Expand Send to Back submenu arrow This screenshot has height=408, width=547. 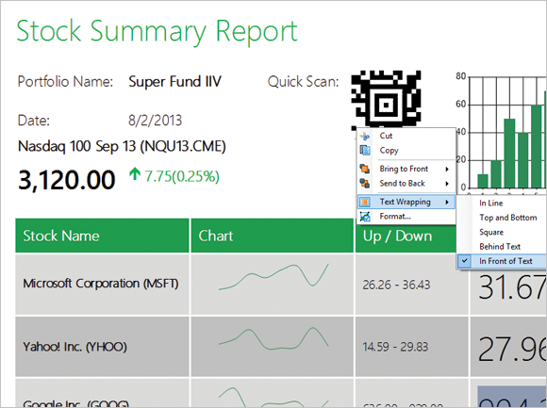(x=447, y=184)
